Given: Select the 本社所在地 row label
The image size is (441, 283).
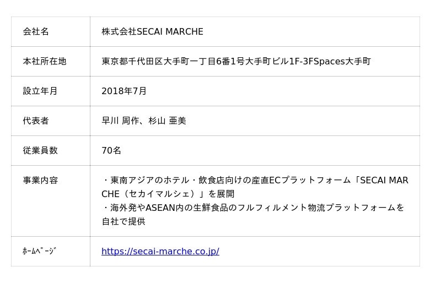Looking at the screenshot, I should [45, 62].
